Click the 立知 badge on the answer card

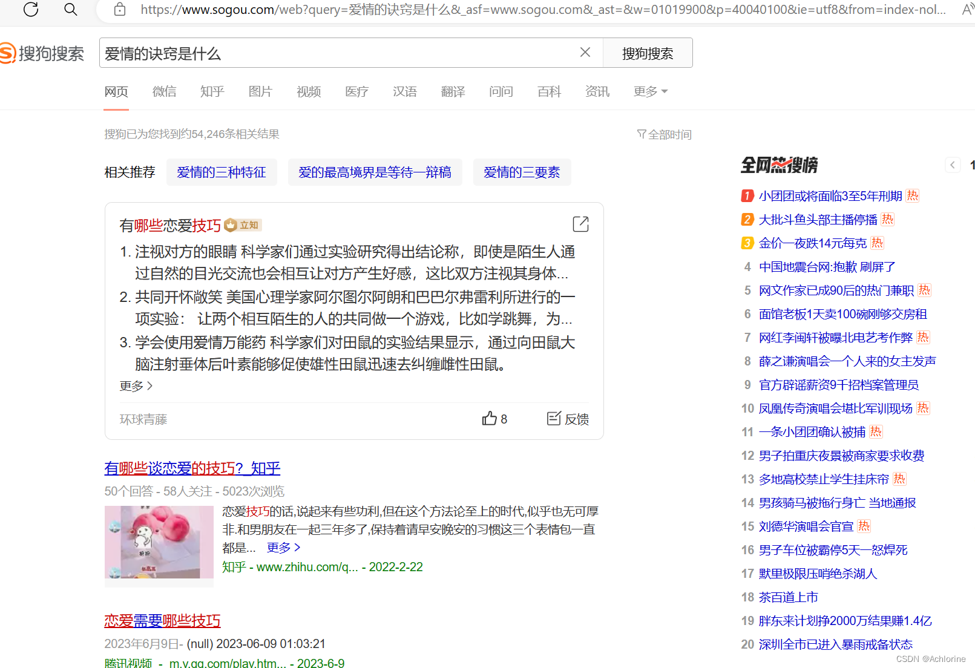[x=241, y=224]
